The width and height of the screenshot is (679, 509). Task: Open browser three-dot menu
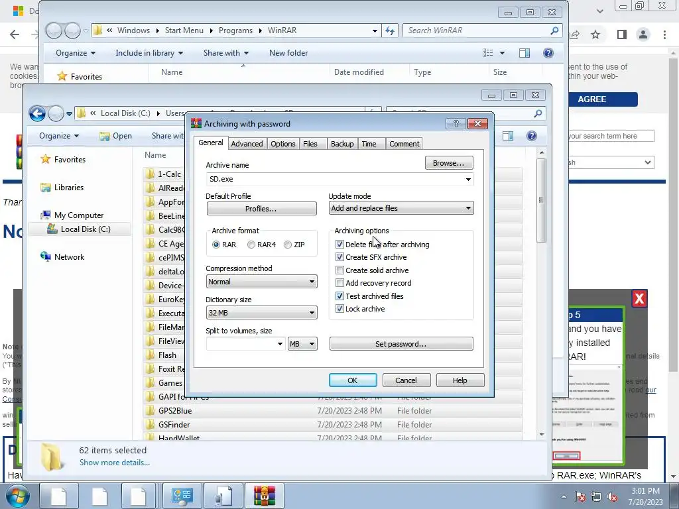pos(664,34)
